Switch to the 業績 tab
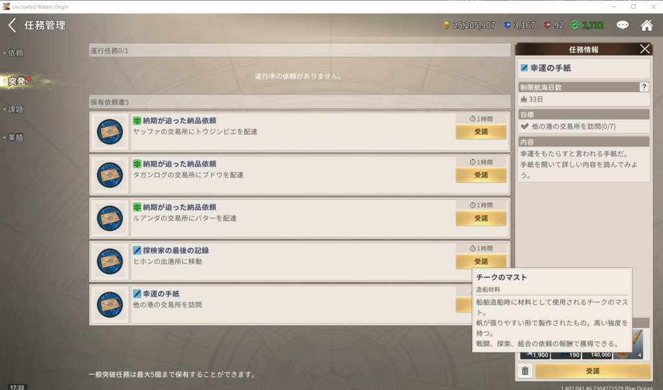 click(x=16, y=137)
